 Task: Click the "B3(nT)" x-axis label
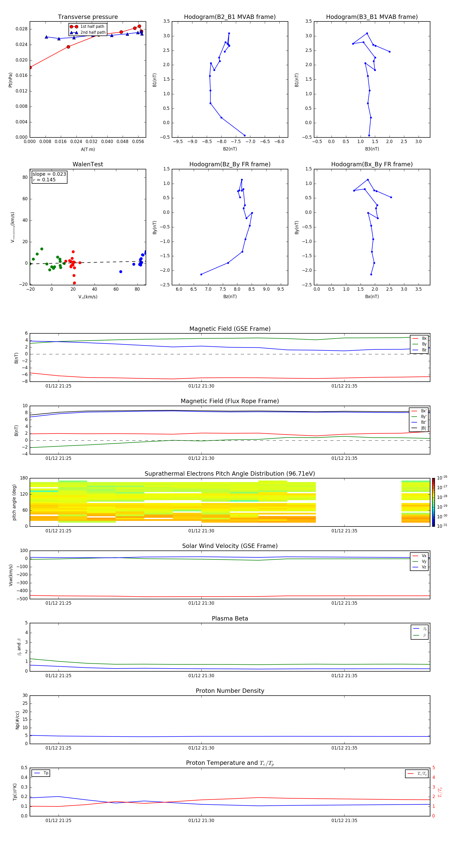pyautogui.click(x=372, y=149)
